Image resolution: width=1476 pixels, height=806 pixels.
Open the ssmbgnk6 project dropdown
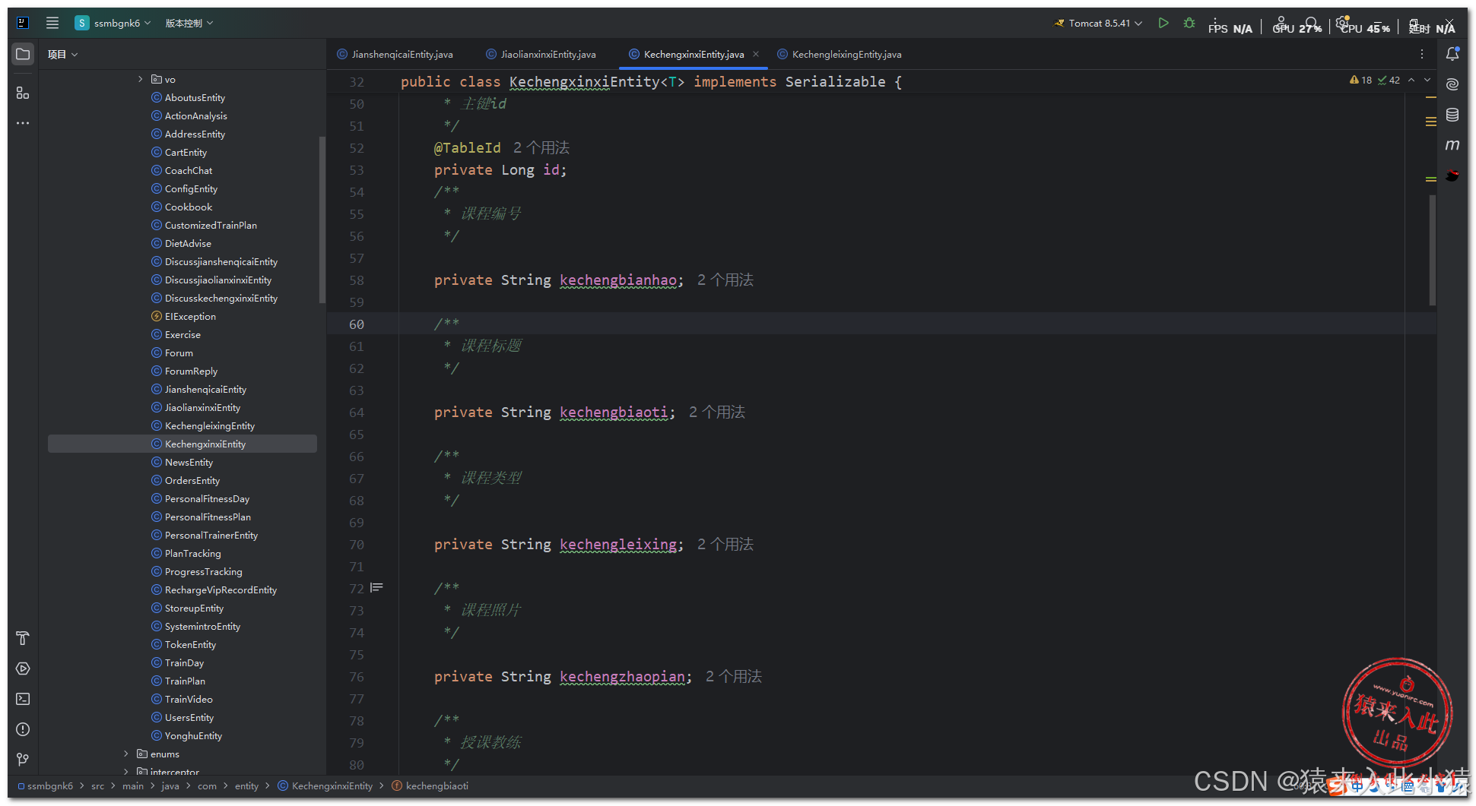click(113, 23)
